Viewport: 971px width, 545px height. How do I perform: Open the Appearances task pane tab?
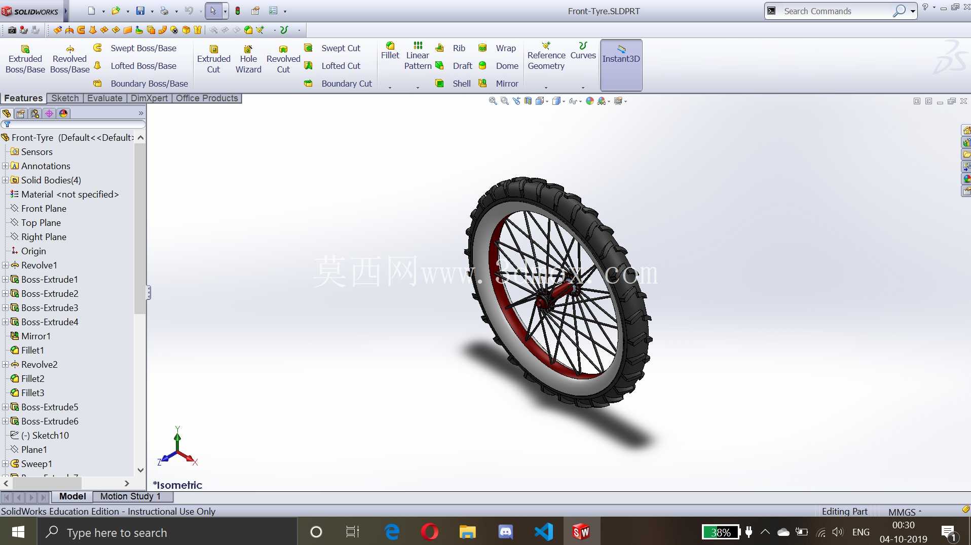[966, 179]
